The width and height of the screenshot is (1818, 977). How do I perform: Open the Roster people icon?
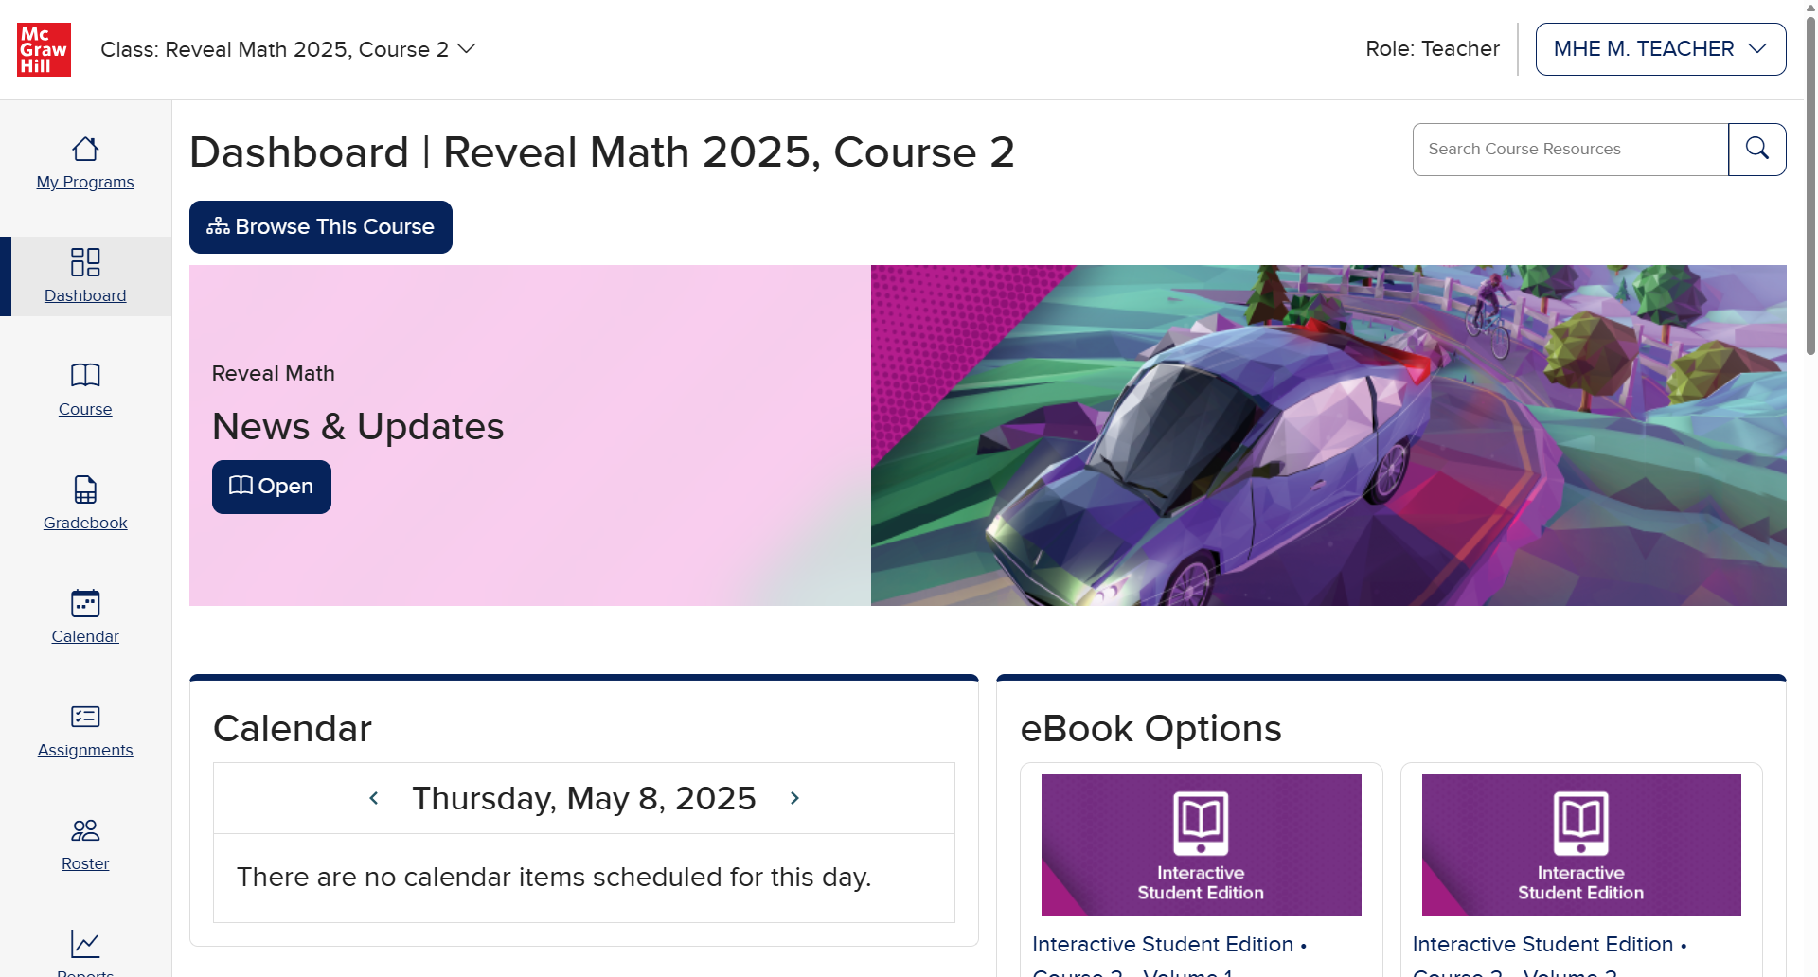85,830
